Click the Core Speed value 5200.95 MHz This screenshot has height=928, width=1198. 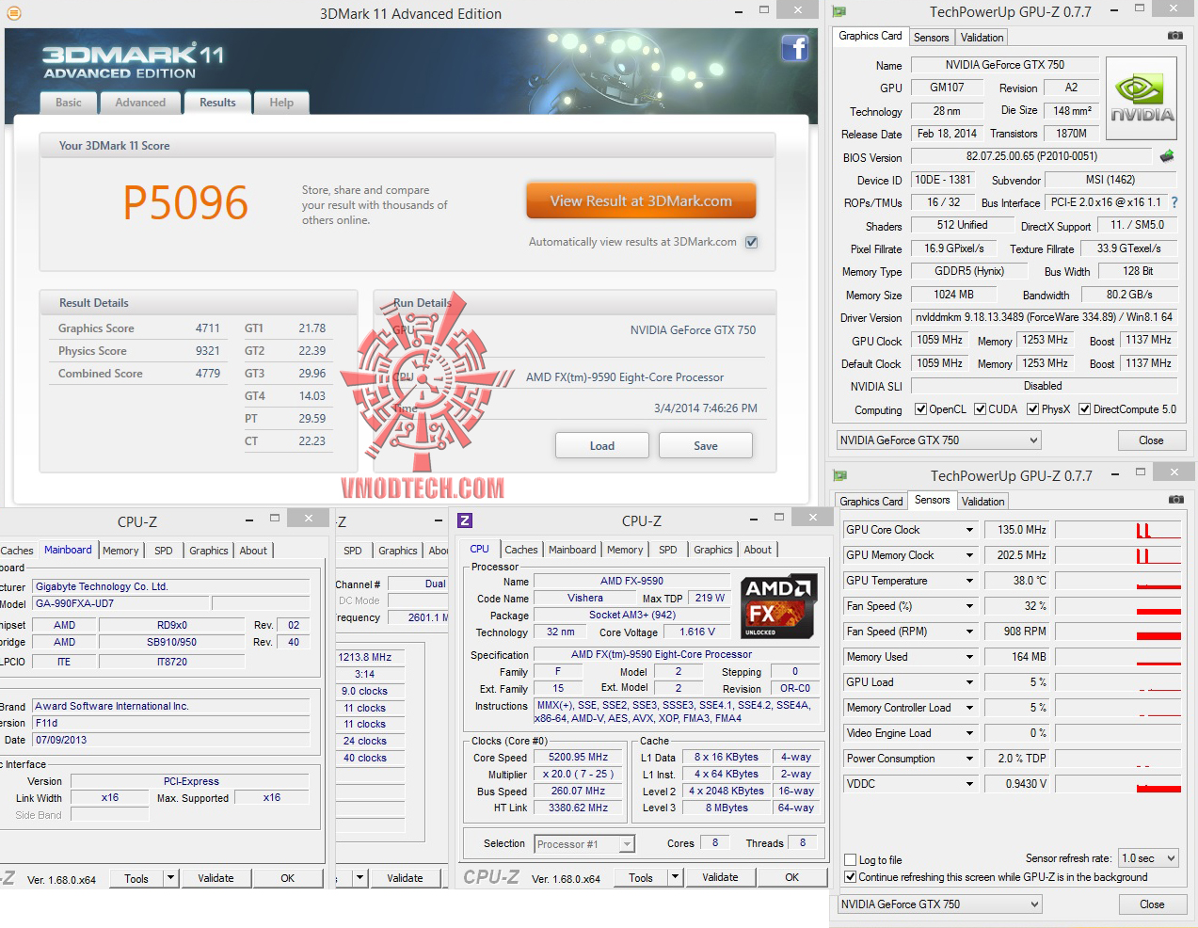(x=579, y=757)
